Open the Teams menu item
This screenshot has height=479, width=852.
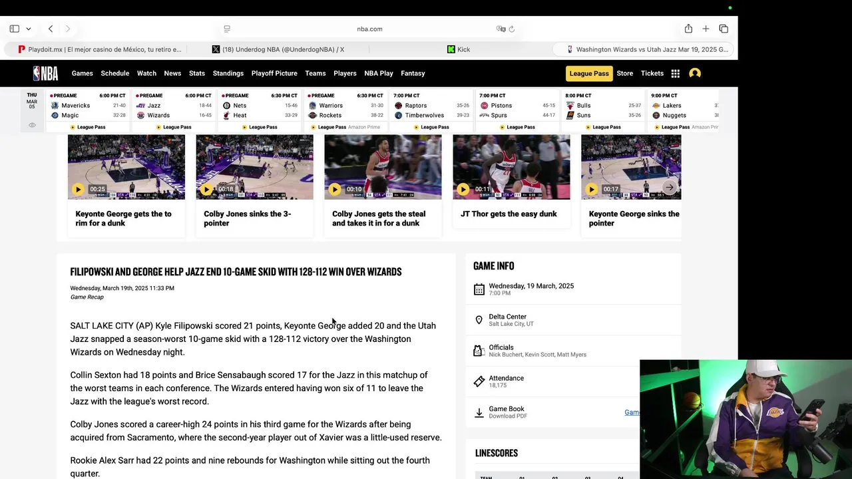[316, 73]
